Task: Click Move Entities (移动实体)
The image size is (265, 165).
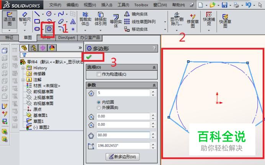Action: click(136, 29)
